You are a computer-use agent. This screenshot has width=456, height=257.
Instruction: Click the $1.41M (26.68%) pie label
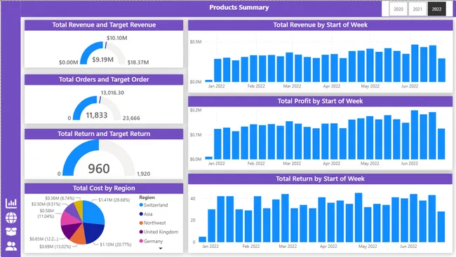(x=114, y=200)
